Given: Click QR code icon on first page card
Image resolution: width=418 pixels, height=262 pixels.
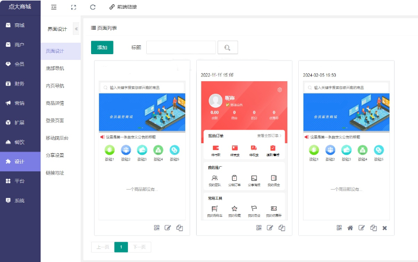Looking at the screenshot, I should (157, 228).
